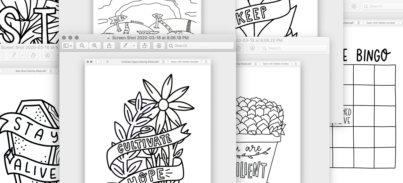Click the small share icon after Cultivate Hope's Acrobat button
This screenshot has height=183, width=403.
coord(206,62)
